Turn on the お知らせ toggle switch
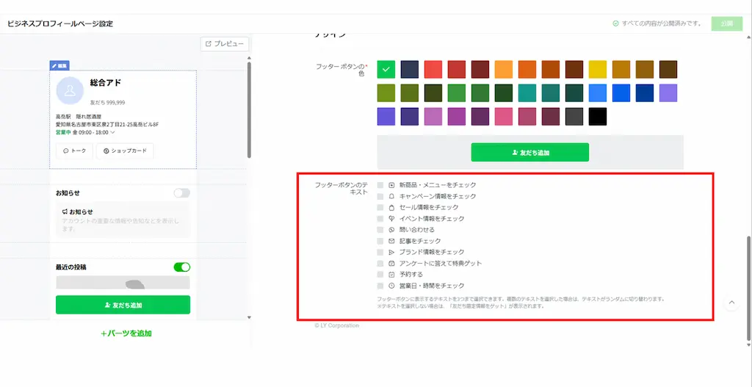This screenshot has height=387, width=752. pos(182,193)
